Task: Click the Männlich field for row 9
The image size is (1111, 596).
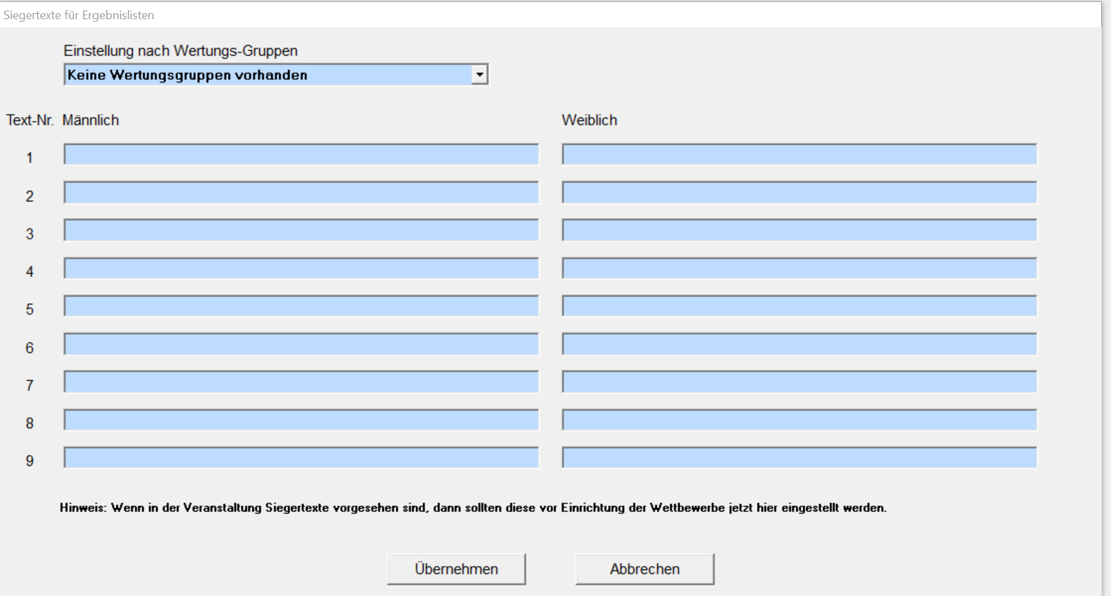Action: click(x=301, y=458)
